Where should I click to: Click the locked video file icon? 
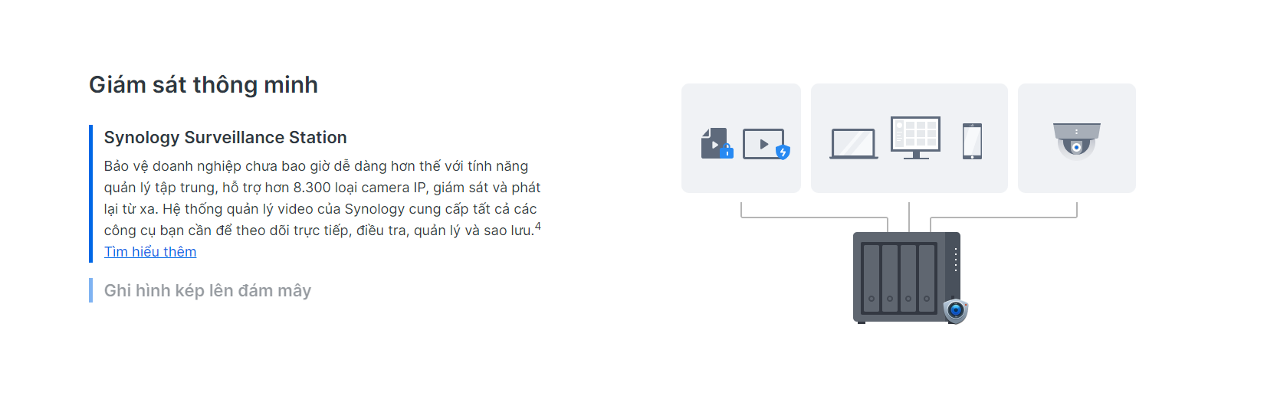point(717,143)
